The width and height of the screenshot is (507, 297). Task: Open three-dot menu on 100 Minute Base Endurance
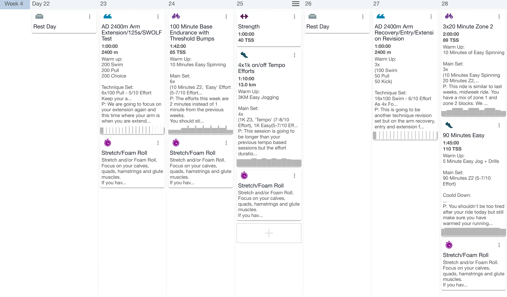pos(226,17)
